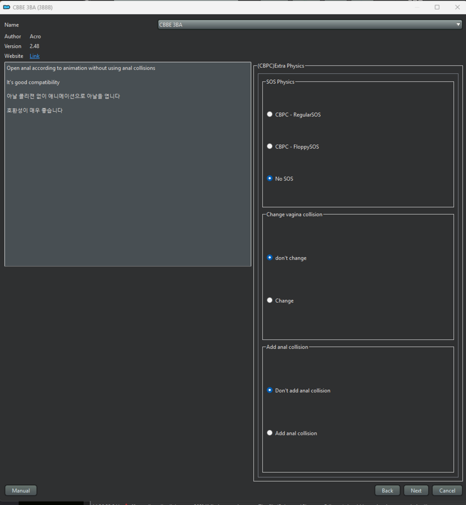Click the 'It's good compatibility' description line
This screenshot has width=466, height=505.
[x=33, y=82]
